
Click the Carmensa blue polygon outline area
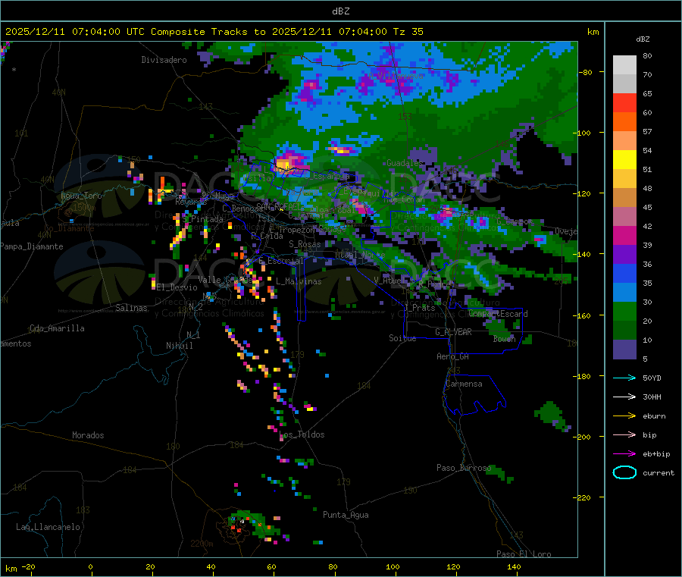point(474,394)
